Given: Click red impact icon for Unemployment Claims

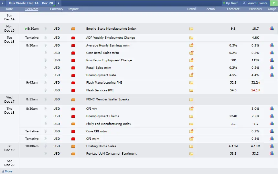Looking at the screenshot, I should point(73,116).
